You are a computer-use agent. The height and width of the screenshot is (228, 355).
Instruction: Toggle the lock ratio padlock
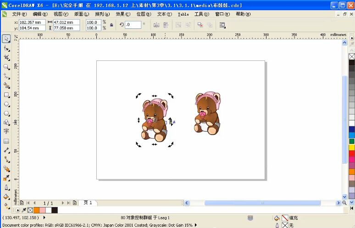tap(111, 25)
